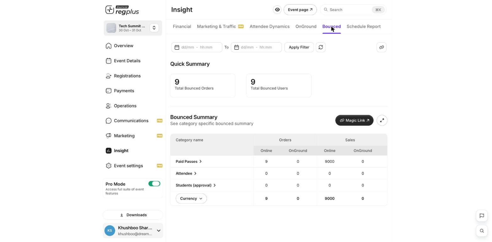Switch to Marketing & Traffic tab
492x242 pixels.
217,27
